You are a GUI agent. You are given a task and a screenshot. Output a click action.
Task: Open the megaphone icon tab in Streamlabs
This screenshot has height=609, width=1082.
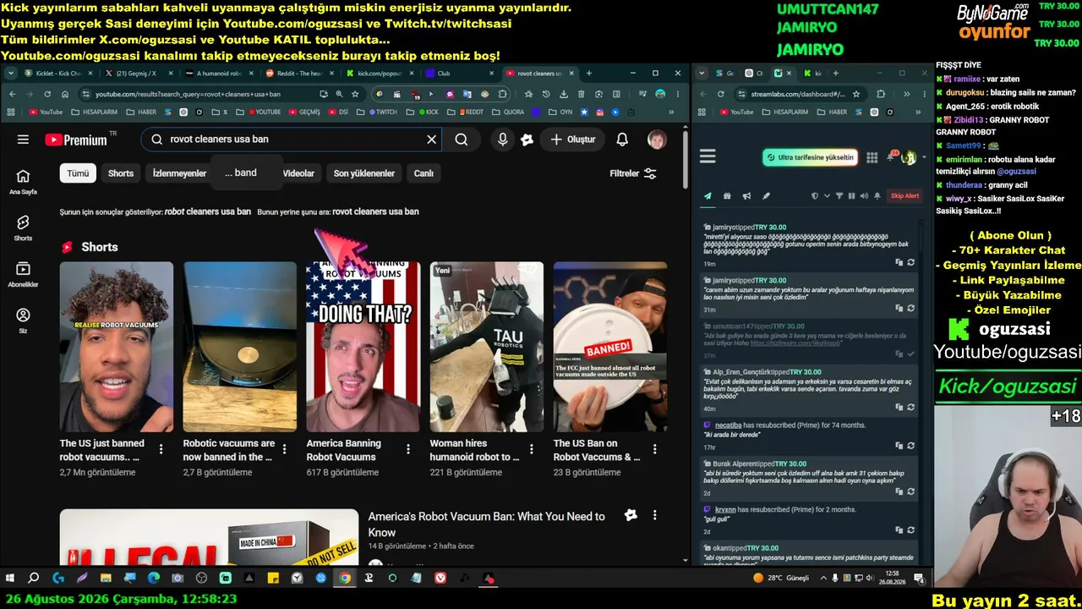click(746, 196)
